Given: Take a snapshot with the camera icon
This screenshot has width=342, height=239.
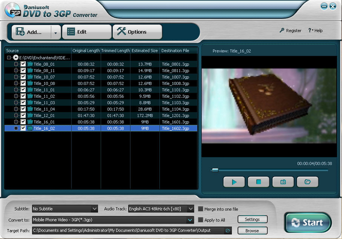Looking at the screenshot, I should 283,182.
